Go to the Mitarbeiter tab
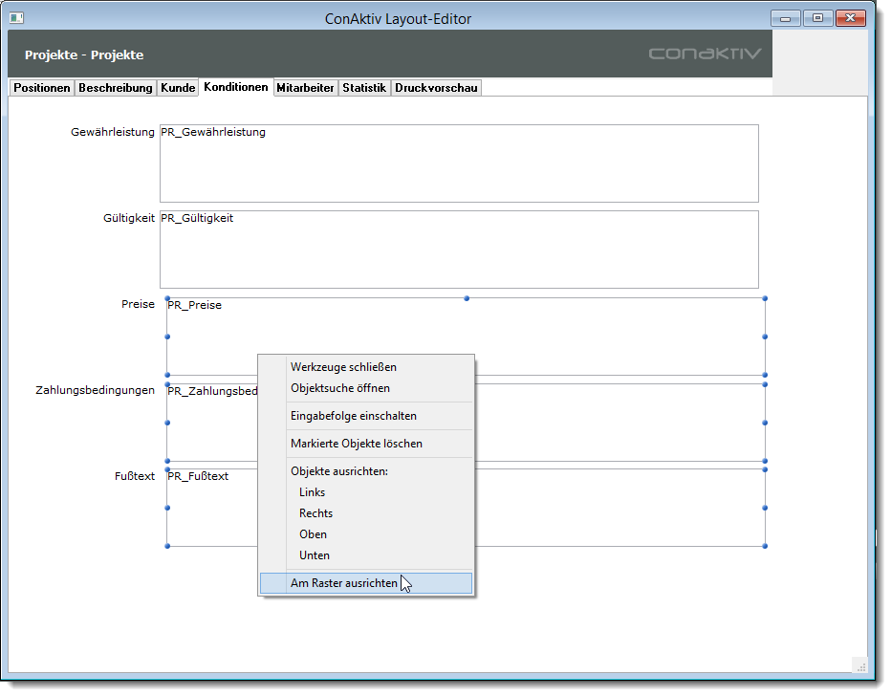 coord(305,88)
